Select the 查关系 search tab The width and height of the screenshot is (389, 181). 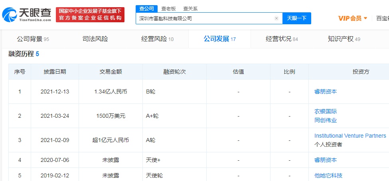pyautogui.click(x=190, y=9)
